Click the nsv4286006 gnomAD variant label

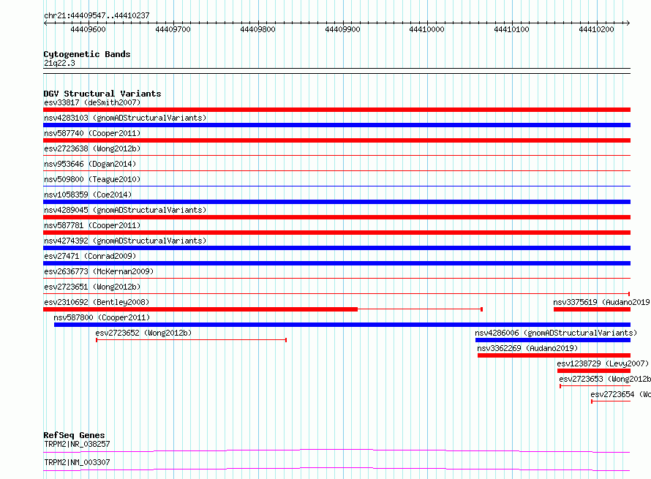tap(556, 333)
